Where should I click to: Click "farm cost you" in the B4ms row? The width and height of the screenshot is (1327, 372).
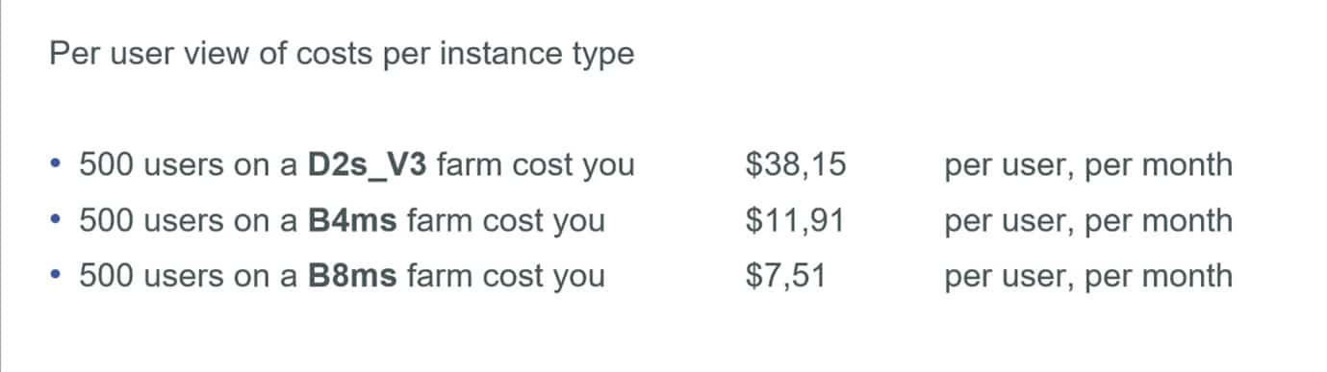tap(506, 222)
